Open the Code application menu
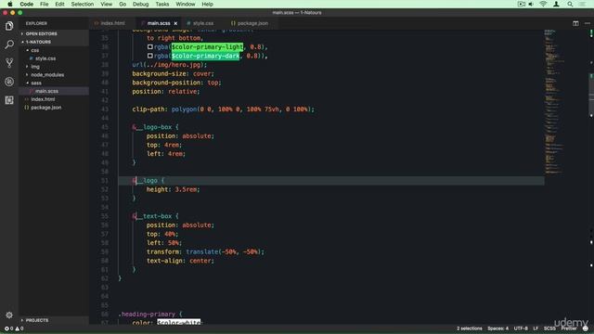The width and height of the screenshot is (594, 334). click(27, 4)
